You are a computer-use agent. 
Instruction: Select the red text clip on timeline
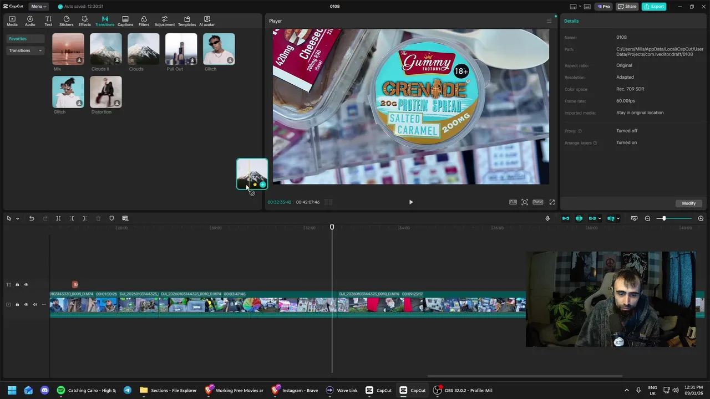(x=75, y=285)
